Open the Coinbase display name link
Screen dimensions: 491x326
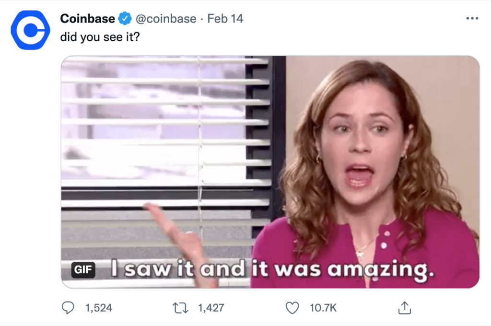tap(88, 19)
